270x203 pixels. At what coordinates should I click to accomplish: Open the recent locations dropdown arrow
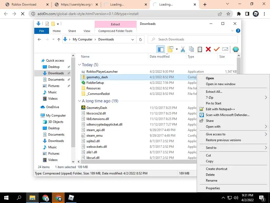click(53, 40)
